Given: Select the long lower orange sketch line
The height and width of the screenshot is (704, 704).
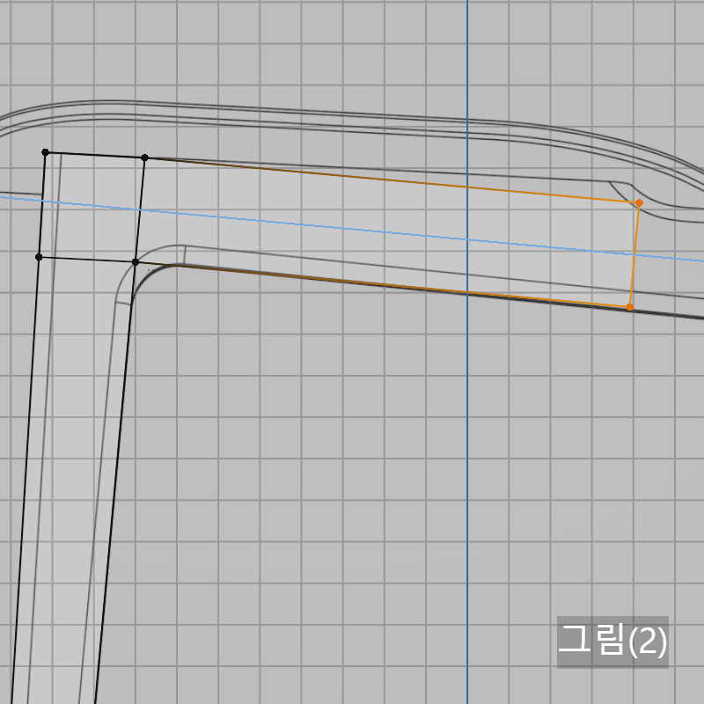Looking at the screenshot, I should pos(383,284).
